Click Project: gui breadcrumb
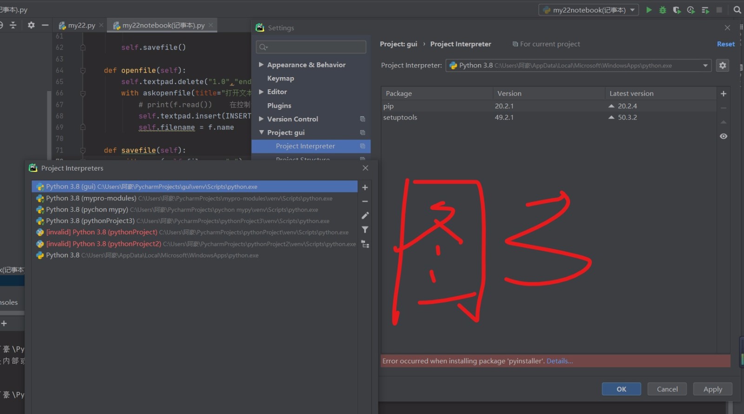This screenshot has width=744, height=414. pyautogui.click(x=399, y=44)
